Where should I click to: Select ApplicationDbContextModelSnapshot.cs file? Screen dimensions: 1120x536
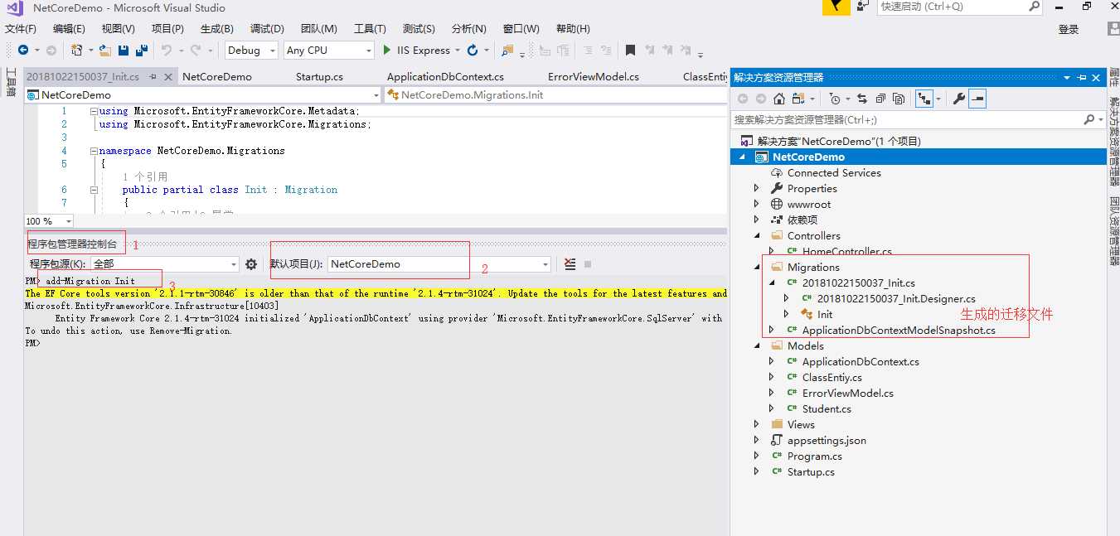899,331
